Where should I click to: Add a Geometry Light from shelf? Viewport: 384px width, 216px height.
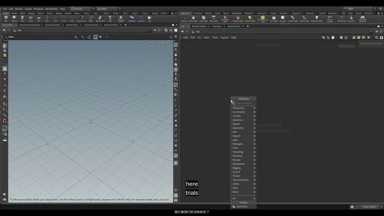[225, 19]
